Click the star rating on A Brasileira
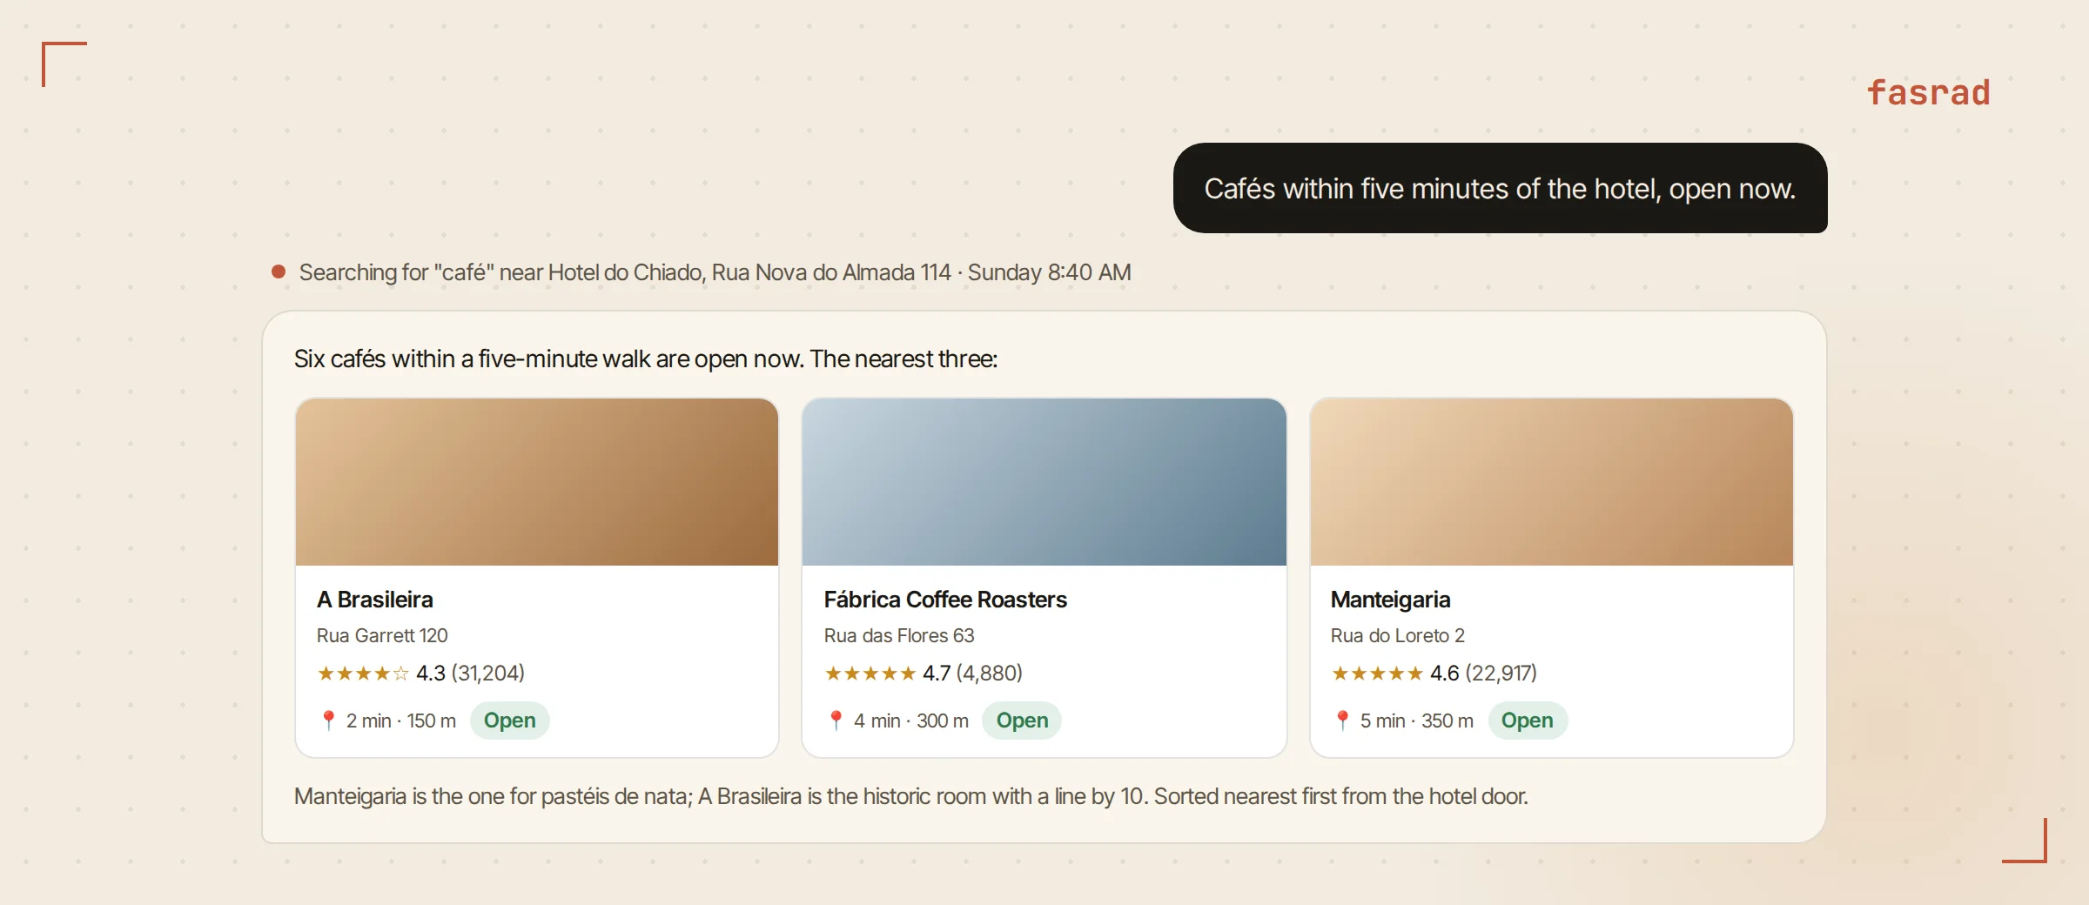Image resolution: width=2089 pixels, height=905 pixels. pyautogui.click(x=363, y=674)
